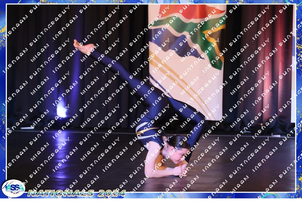Click the blue decorative frame border at top
This screenshot has height=201, width=302.
tap(151, 2)
